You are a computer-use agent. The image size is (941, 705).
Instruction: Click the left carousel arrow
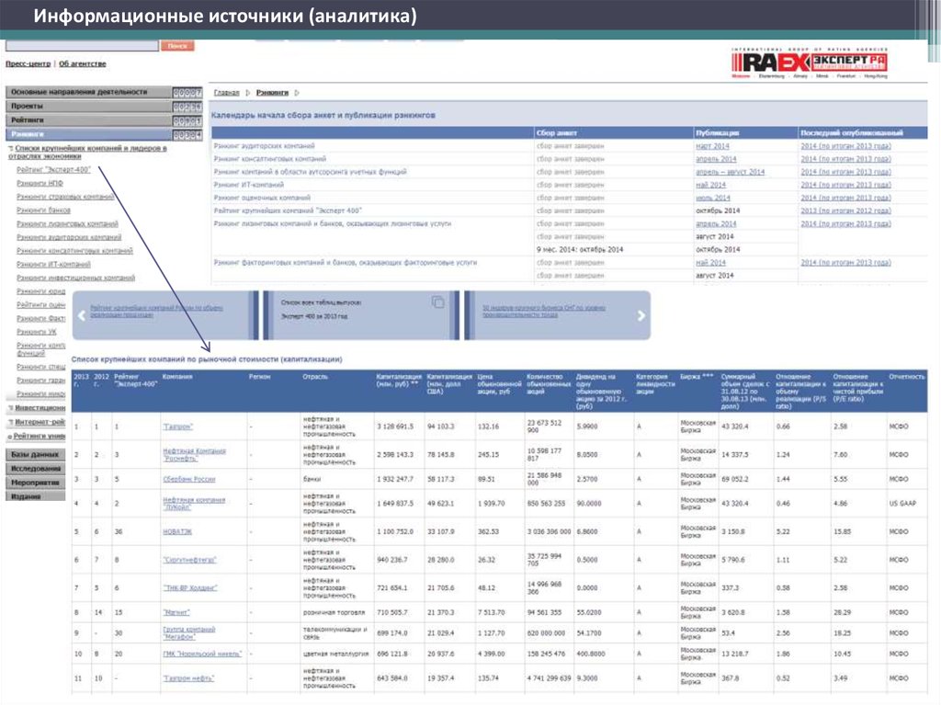coord(82,315)
